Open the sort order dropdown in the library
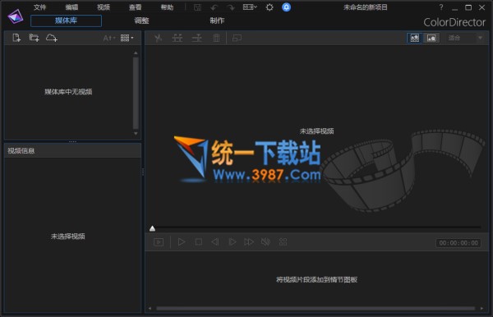This screenshot has width=493, height=317. 109,38
